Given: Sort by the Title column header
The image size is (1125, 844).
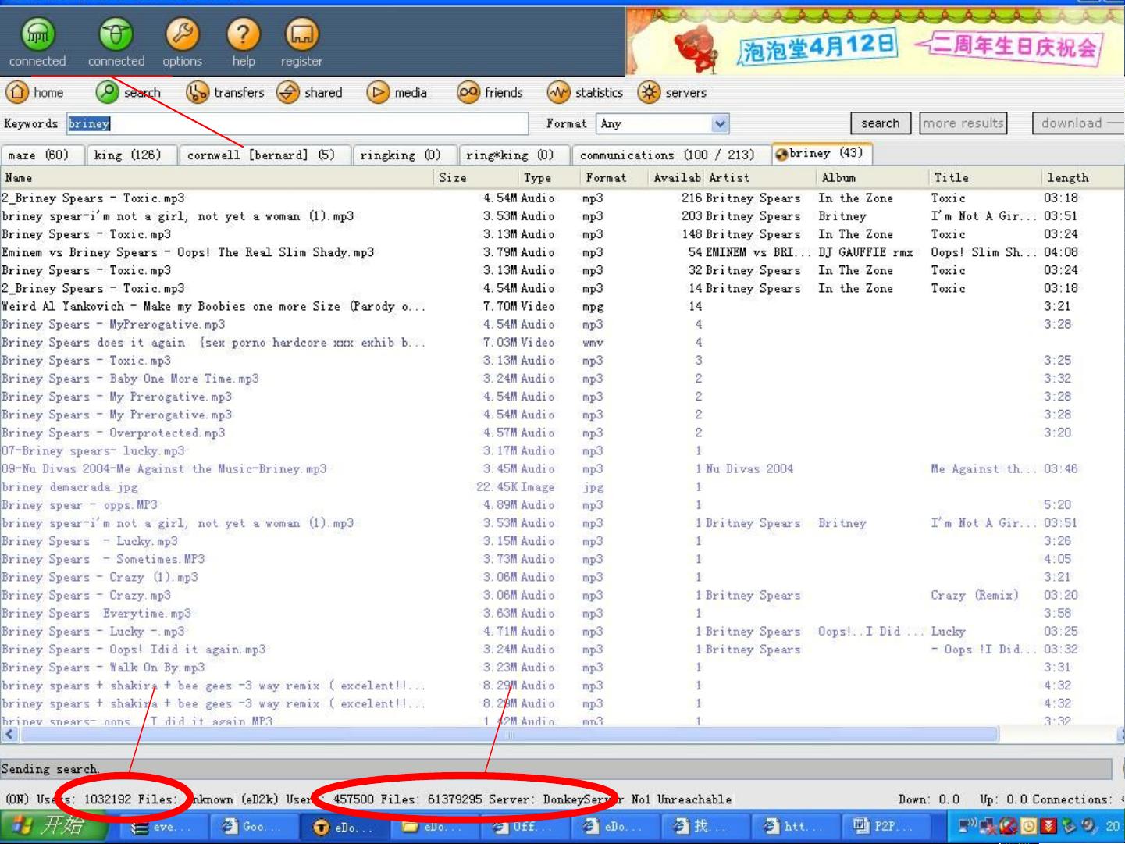Looking at the screenshot, I should click(x=984, y=178).
